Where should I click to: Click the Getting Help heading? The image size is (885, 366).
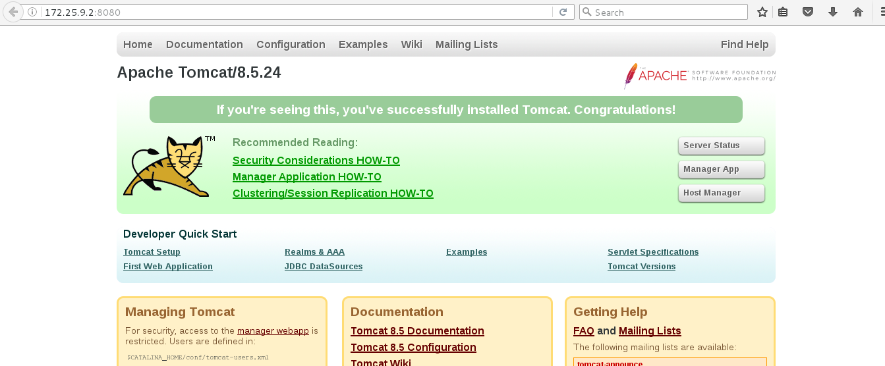[610, 312]
